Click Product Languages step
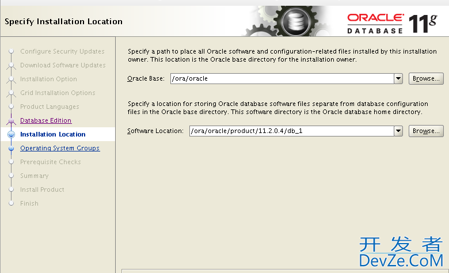 point(50,107)
